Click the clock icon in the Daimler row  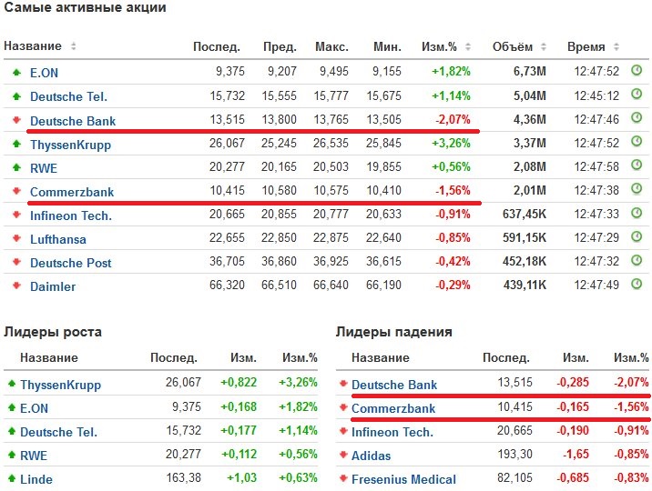[637, 286]
